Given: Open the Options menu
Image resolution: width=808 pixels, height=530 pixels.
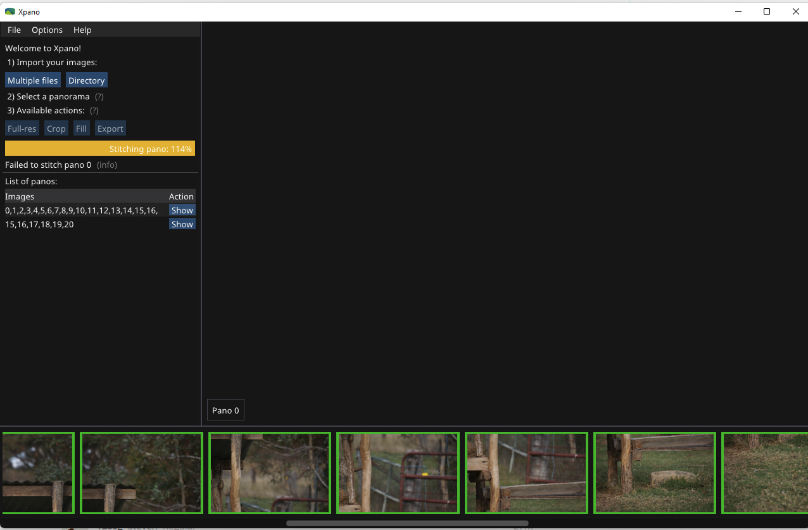Looking at the screenshot, I should [47, 30].
